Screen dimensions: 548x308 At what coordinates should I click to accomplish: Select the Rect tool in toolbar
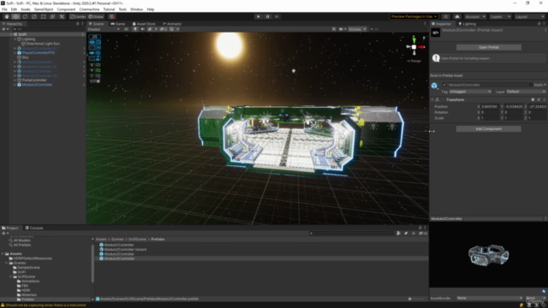44,16
